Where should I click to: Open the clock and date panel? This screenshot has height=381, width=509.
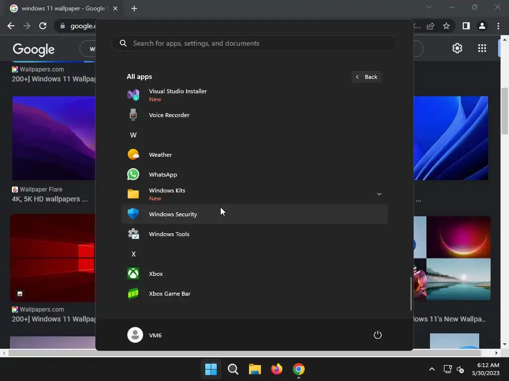coord(486,369)
